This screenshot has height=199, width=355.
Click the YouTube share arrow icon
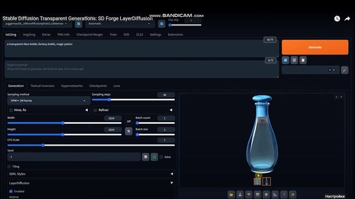347,19
